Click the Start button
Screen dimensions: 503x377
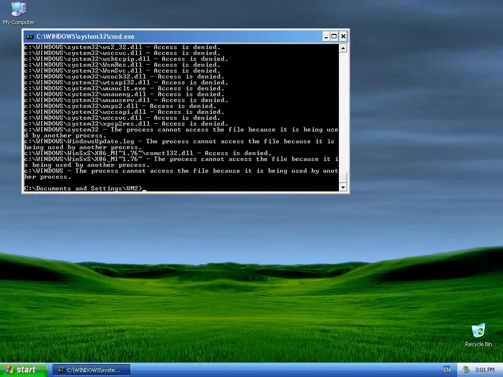click(24, 370)
